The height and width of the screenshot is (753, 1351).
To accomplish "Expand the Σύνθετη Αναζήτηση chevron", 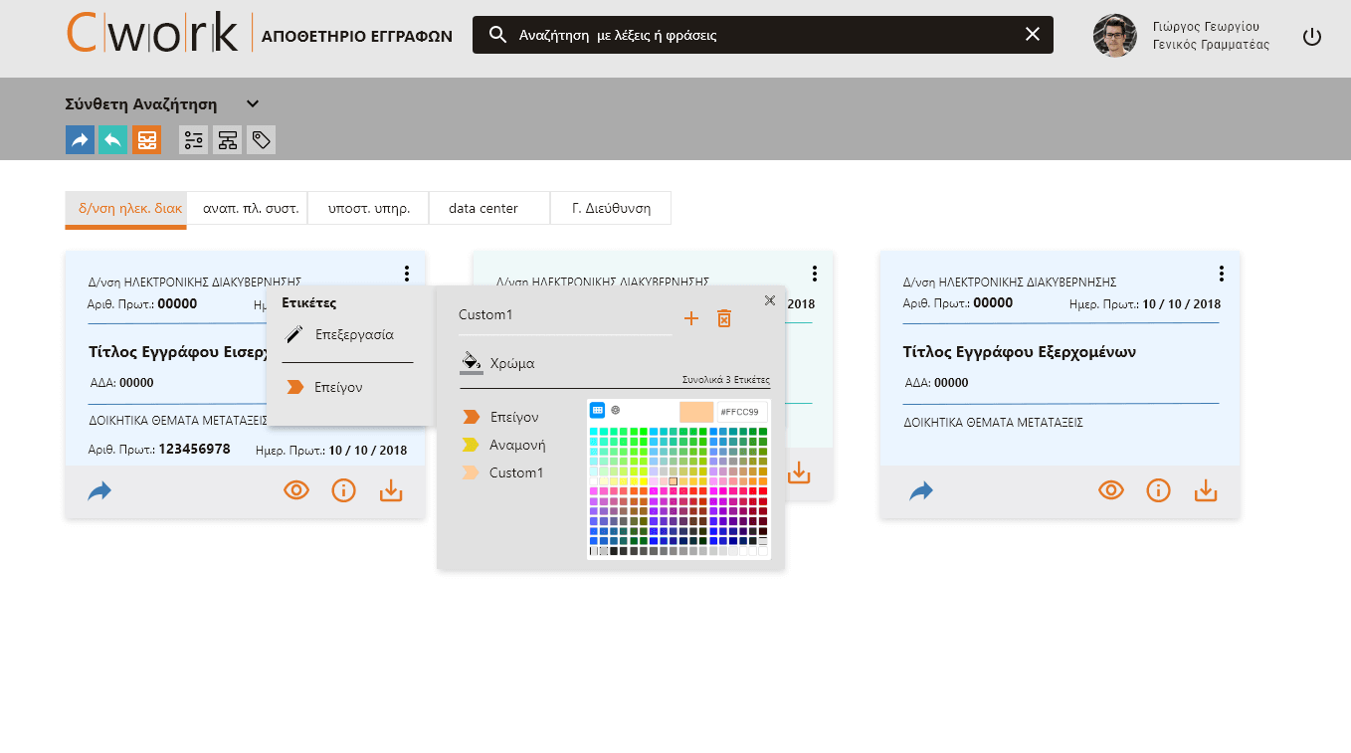I will pyautogui.click(x=253, y=103).
